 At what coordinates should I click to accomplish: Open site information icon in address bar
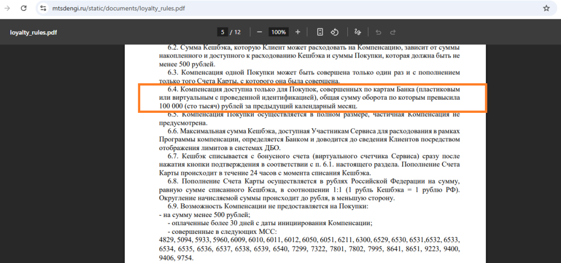[x=44, y=8]
